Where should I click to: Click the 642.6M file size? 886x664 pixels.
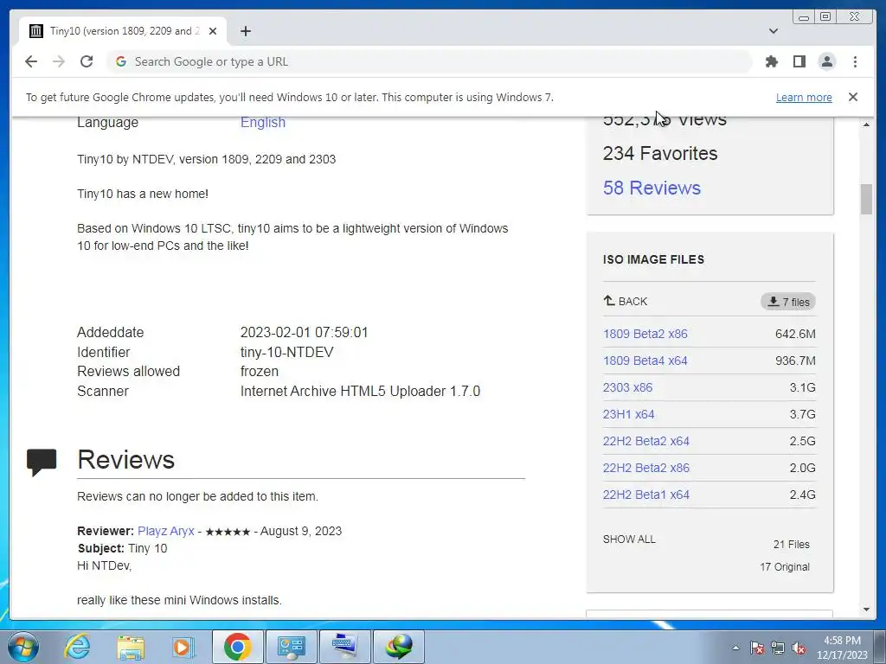tap(795, 334)
